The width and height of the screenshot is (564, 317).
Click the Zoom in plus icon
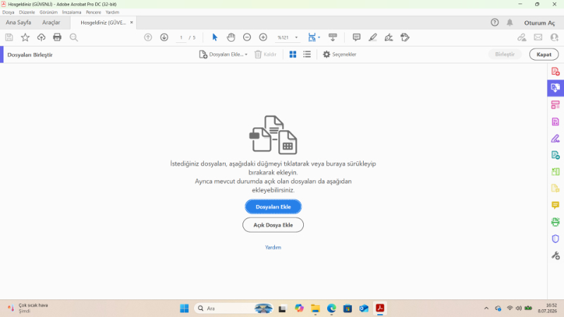[x=263, y=37]
